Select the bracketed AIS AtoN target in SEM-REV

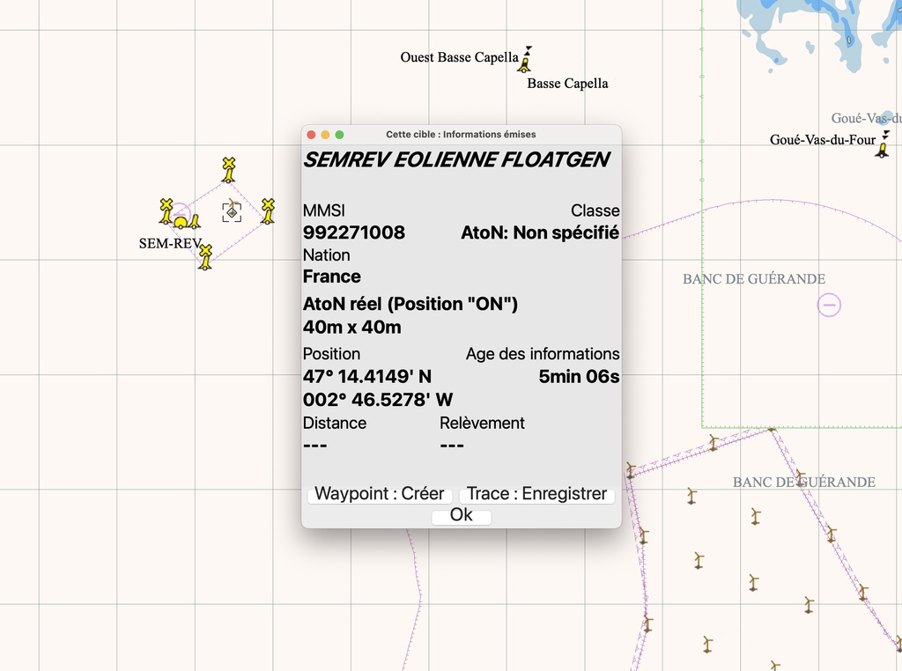click(232, 211)
